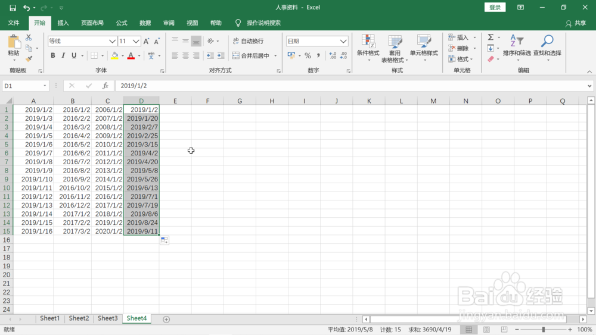Screen dimensions: 596x335
Task: Add a new sheet button
Action: point(166,320)
